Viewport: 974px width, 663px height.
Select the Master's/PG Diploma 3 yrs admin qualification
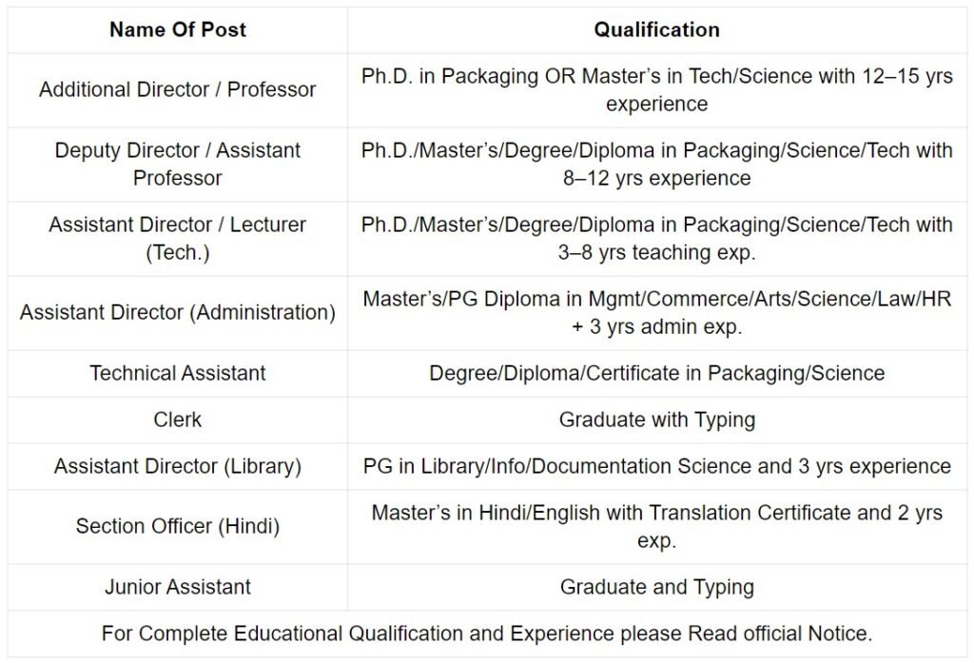click(656, 312)
